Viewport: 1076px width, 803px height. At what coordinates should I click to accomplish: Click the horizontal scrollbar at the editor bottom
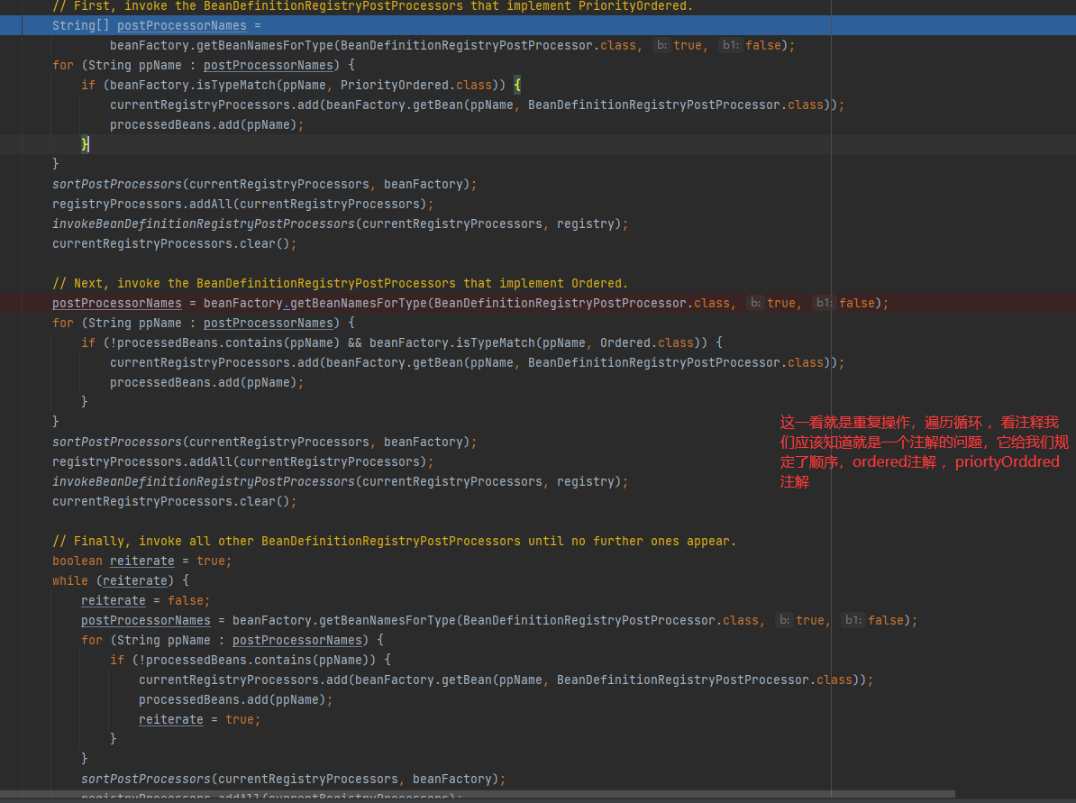pos(478,794)
